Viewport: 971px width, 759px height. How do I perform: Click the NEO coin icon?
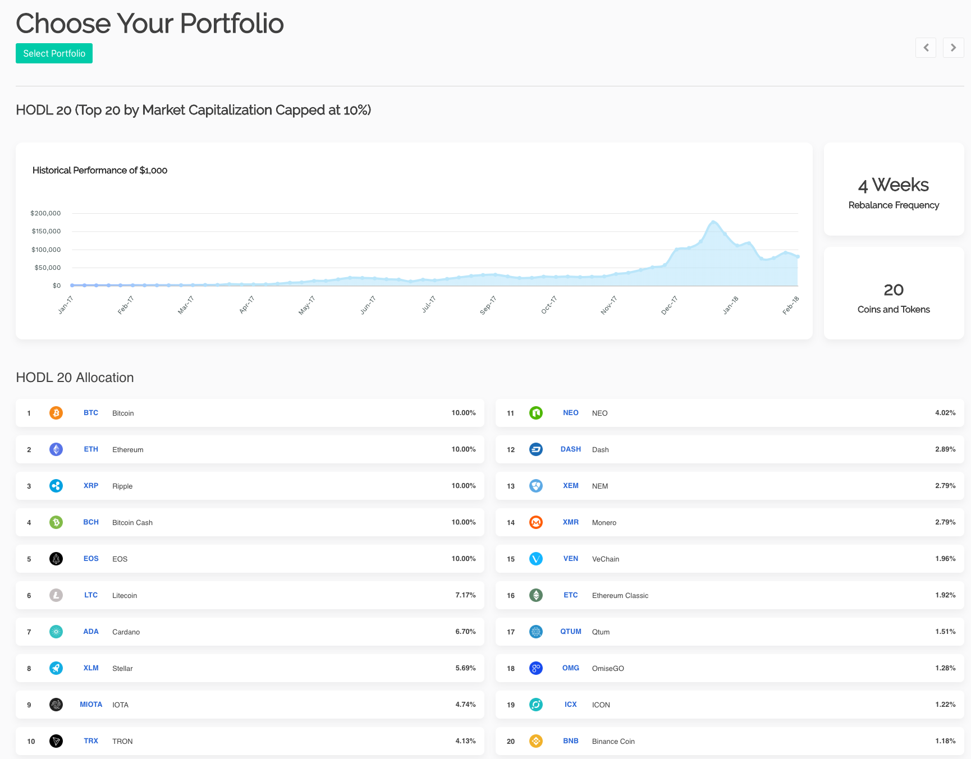tap(536, 413)
